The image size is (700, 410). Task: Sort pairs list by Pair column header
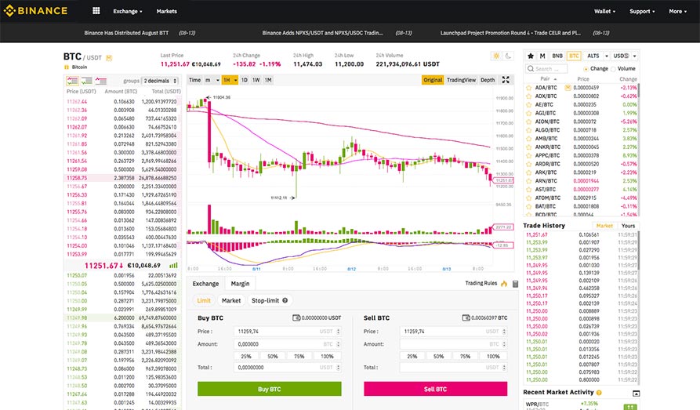tap(548, 79)
